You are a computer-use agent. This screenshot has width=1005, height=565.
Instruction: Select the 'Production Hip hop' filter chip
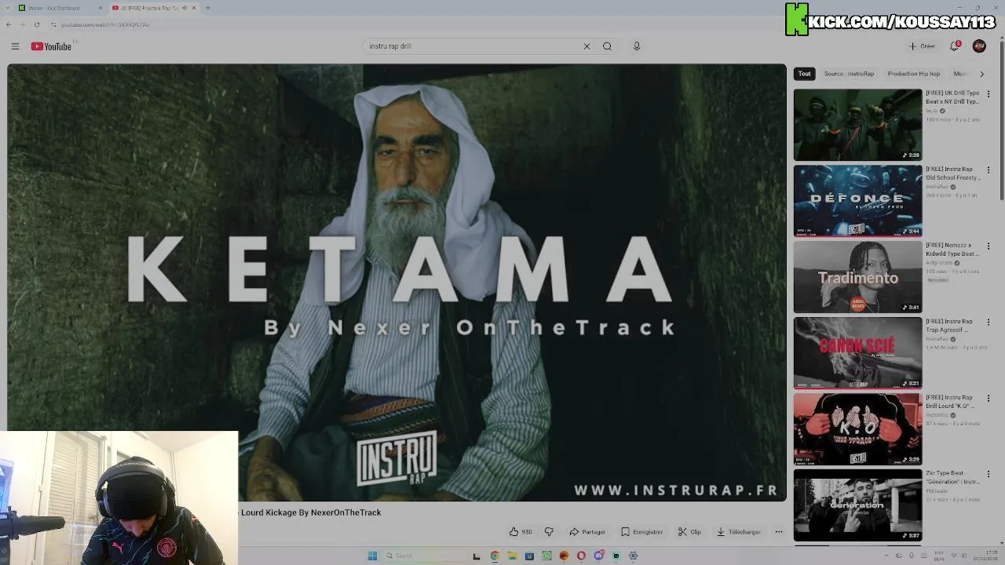(x=914, y=74)
